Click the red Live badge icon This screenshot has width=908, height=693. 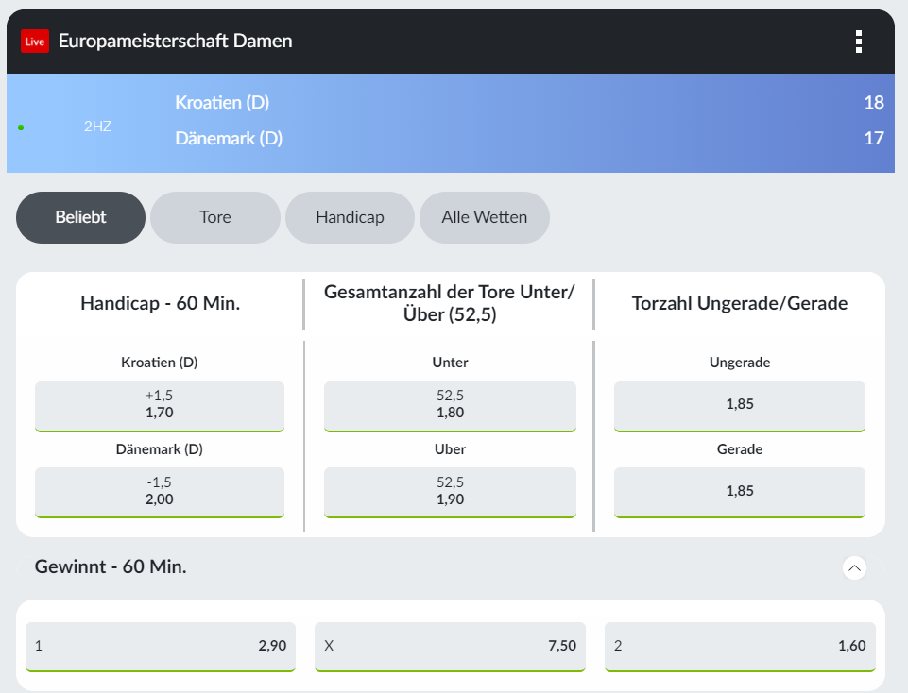click(x=35, y=42)
